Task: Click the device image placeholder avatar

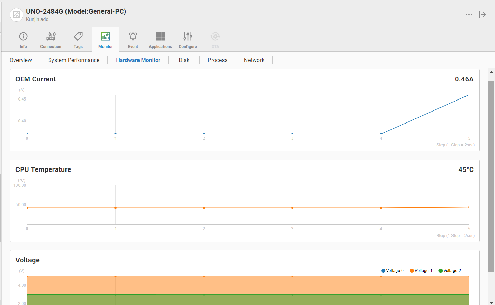Action: 16,15
